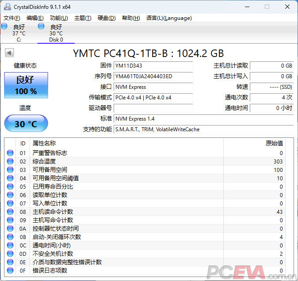Click the previous disk arrow button
The image size is (298, 281).
tap(9, 53)
